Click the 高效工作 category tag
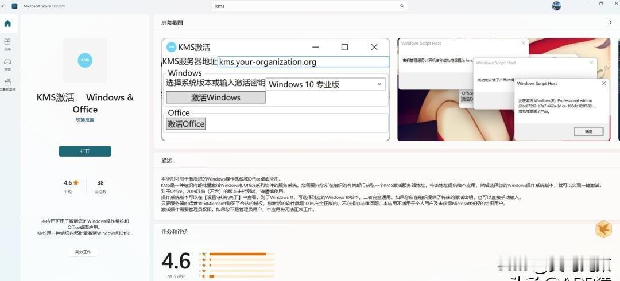Viewport: 620px width, 281px height. coord(83,252)
